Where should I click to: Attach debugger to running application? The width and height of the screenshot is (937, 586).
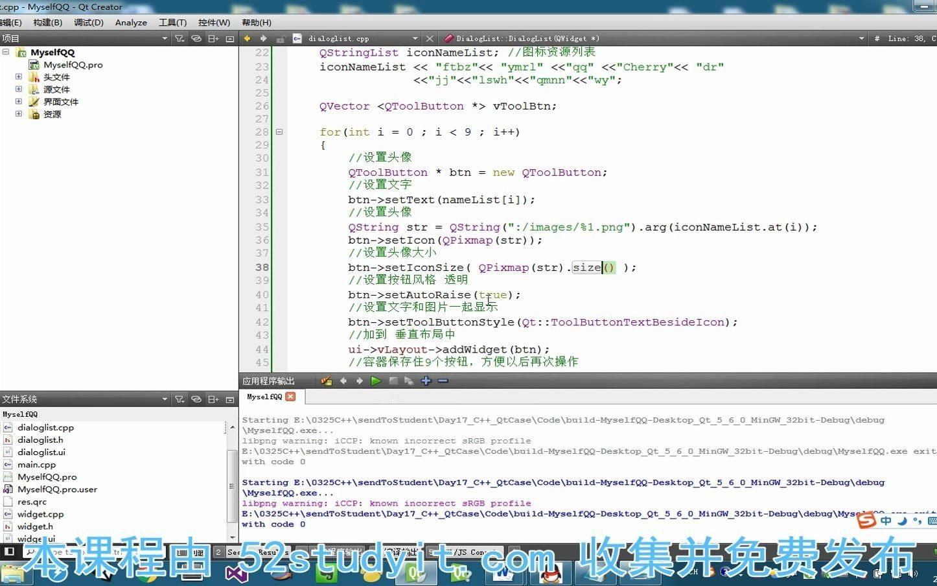click(409, 381)
